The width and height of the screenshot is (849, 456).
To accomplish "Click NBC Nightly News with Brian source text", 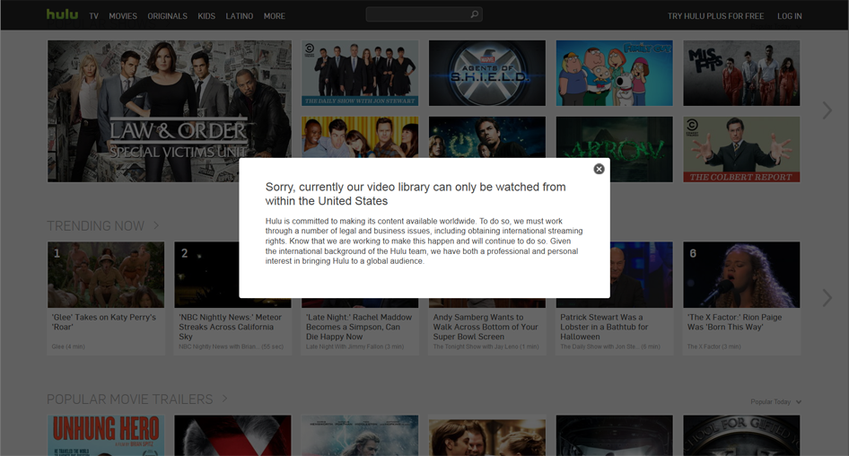I will (x=232, y=346).
